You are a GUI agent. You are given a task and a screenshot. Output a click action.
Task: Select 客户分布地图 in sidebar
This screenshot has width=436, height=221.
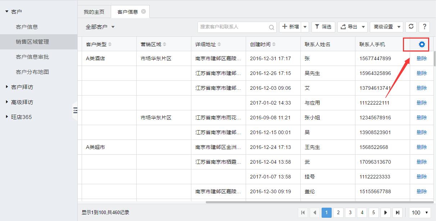tap(32, 72)
